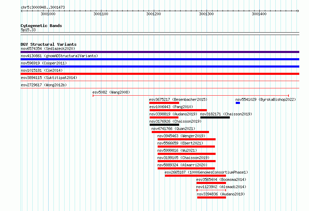Select the red nsv3398819 variant bar
Image resolution: width=309 pixels, height=211 pixels.
pos(164,117)
